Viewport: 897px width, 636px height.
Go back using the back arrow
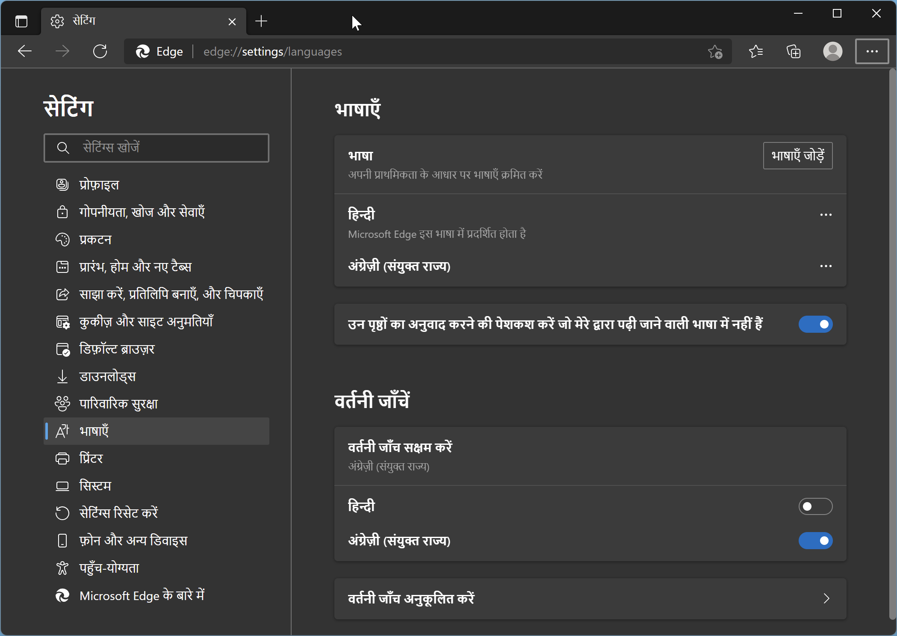pos(25,51)
